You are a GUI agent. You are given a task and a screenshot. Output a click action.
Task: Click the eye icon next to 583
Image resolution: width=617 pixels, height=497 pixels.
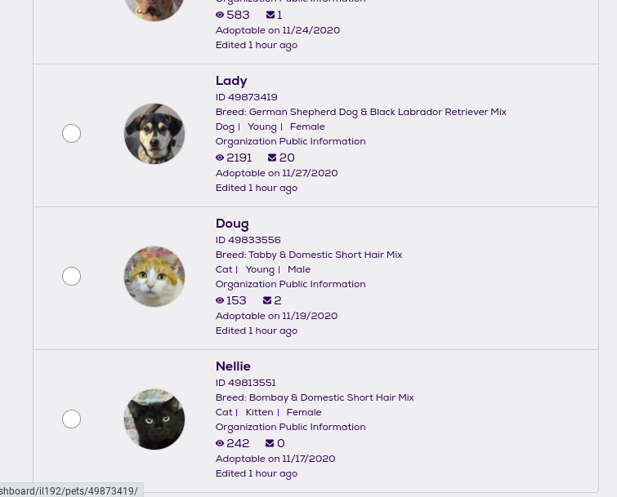click(220, 16)
